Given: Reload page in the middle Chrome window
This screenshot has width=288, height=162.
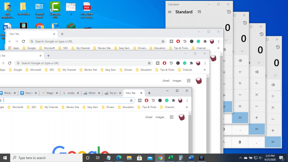Looking at the screenshot, I should point(10,63).
